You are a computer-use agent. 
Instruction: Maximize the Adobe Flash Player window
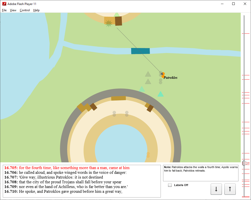pyautogui.click(x=233, y=4)
